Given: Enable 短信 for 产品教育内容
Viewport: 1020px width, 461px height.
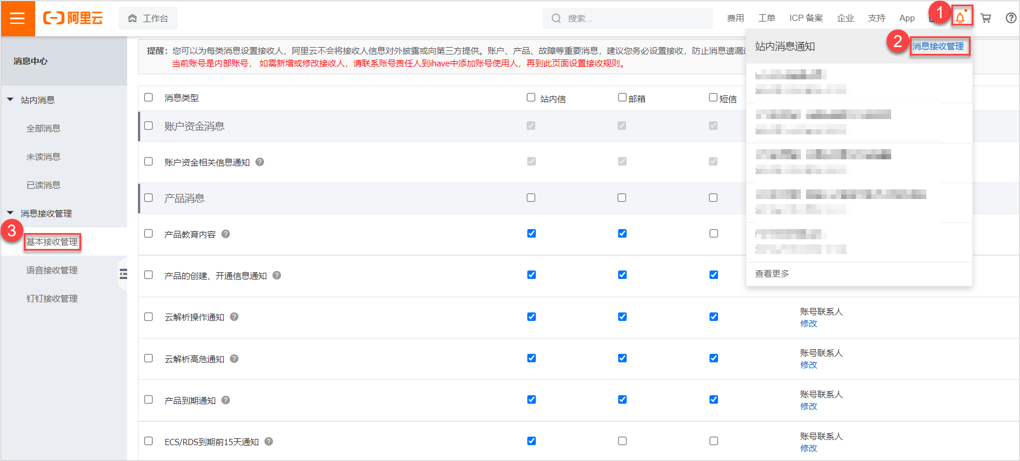Looking at the screenshot, I should click(713, 233).
